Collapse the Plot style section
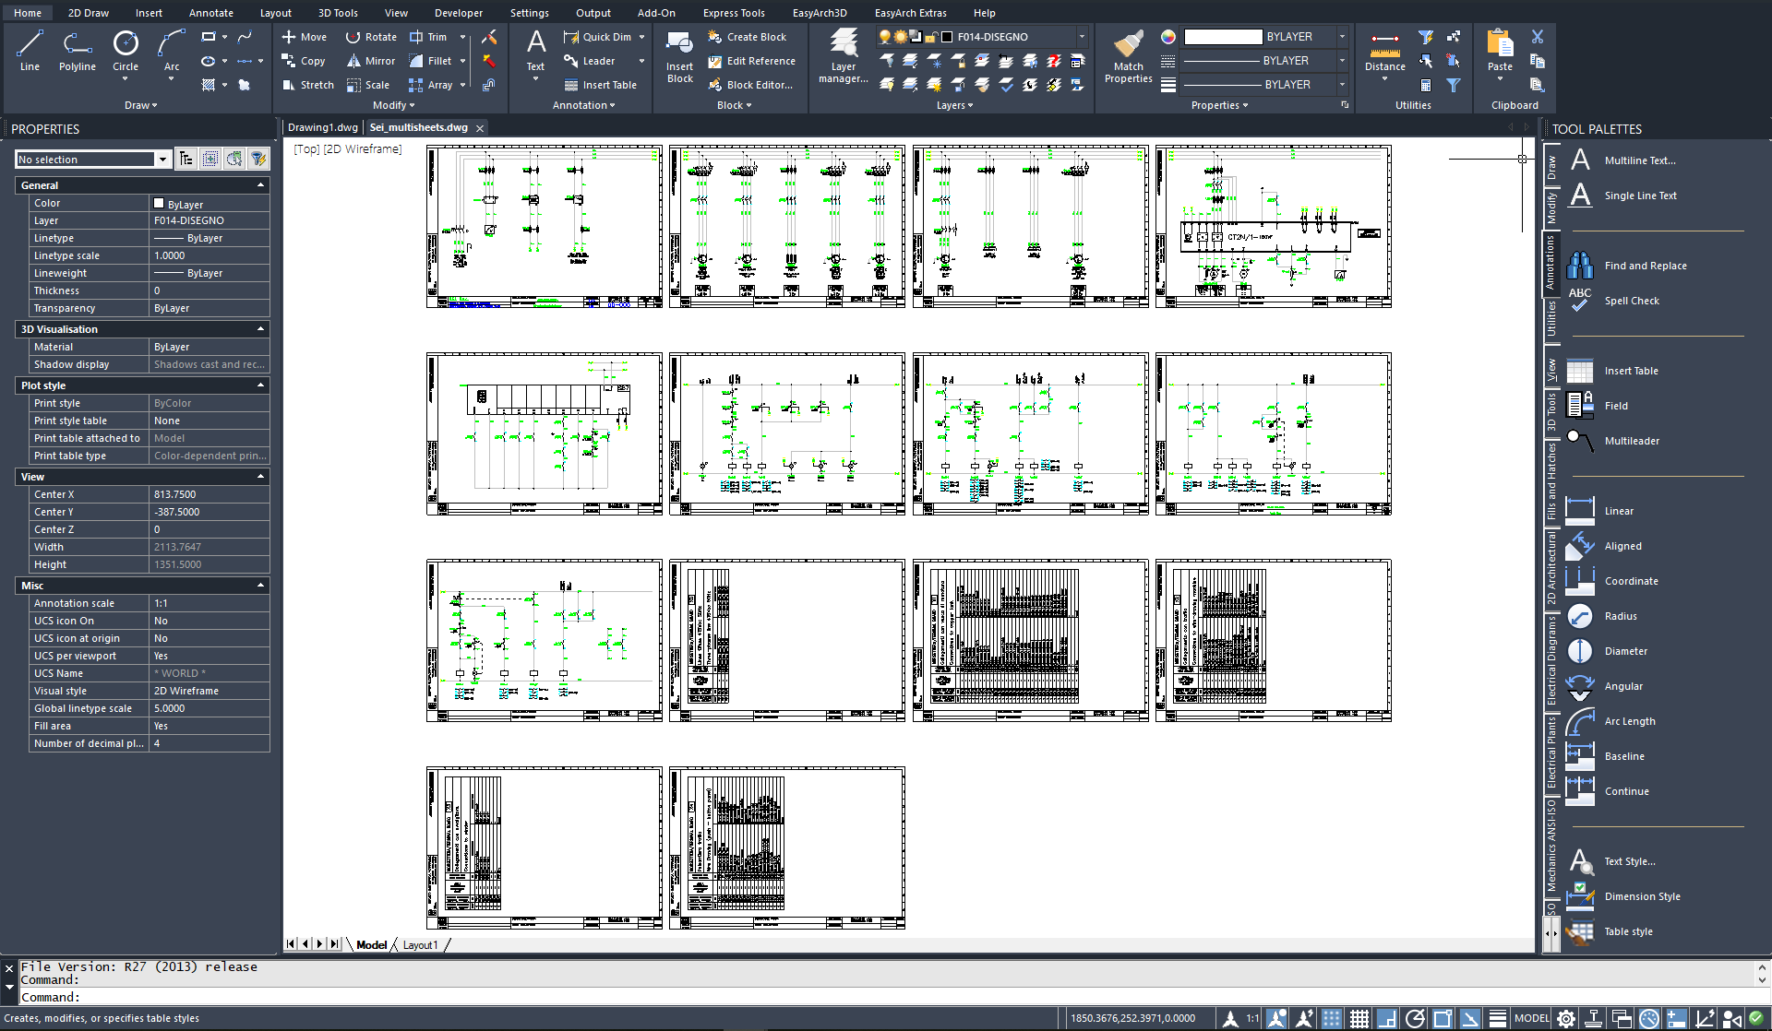Screen dimensions: 1772x1031 coord(260,385)
